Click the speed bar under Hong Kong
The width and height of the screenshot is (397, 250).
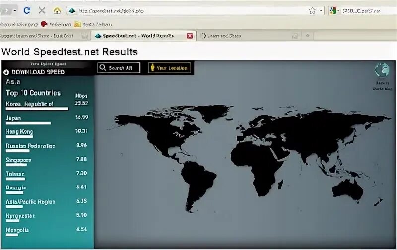(x=19, y=137)
